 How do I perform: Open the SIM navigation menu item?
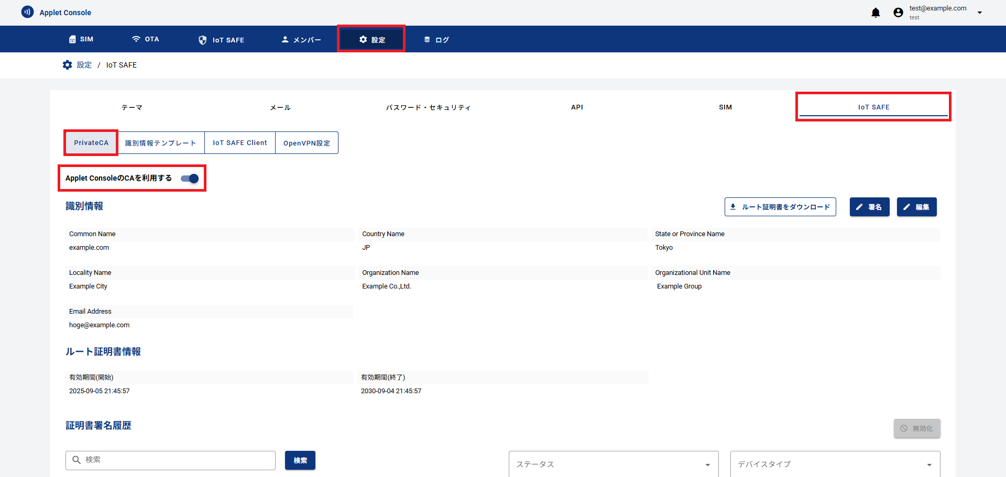tap(81, 39)
